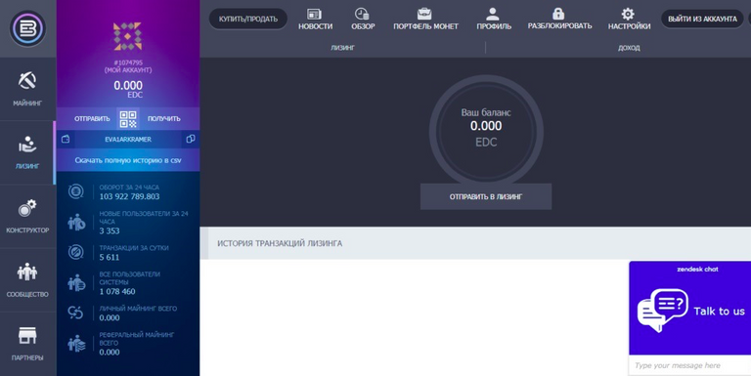This screenshot has width=751, height=376.
Task: Click the Все пользователи системы icon
Action: tap(76, 282)
